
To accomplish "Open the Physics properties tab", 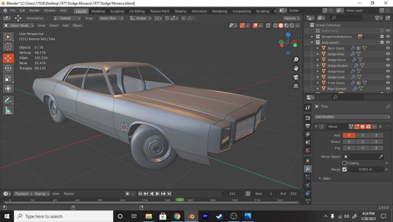I will 308,185.
